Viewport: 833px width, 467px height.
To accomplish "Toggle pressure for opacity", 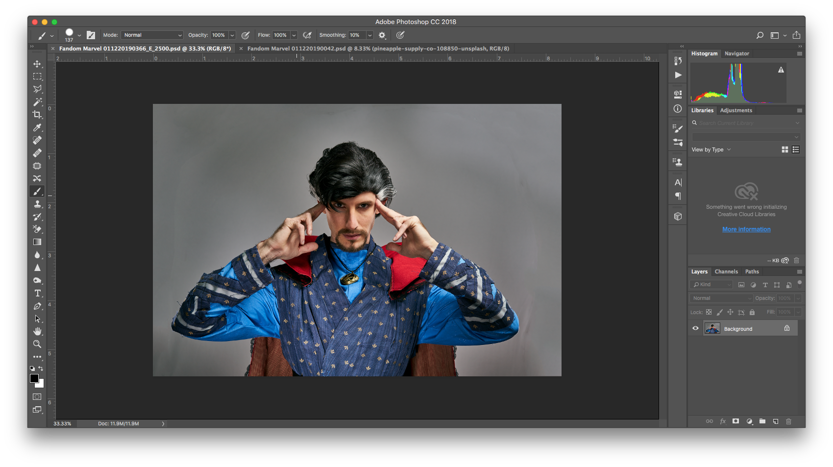I will [x=245, y=35].
